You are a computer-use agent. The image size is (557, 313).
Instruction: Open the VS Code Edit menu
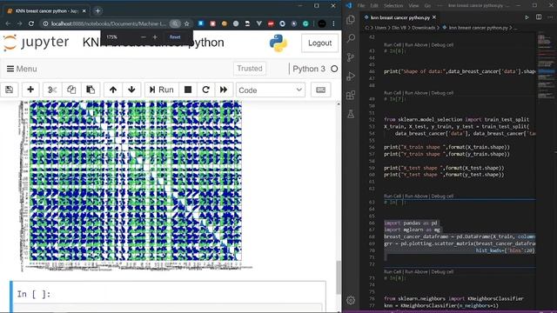[374, 6]
